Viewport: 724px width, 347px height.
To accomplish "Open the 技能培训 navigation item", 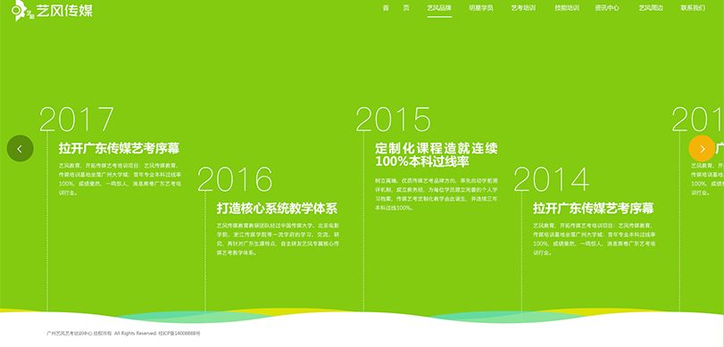I will (x=567, y=8).
